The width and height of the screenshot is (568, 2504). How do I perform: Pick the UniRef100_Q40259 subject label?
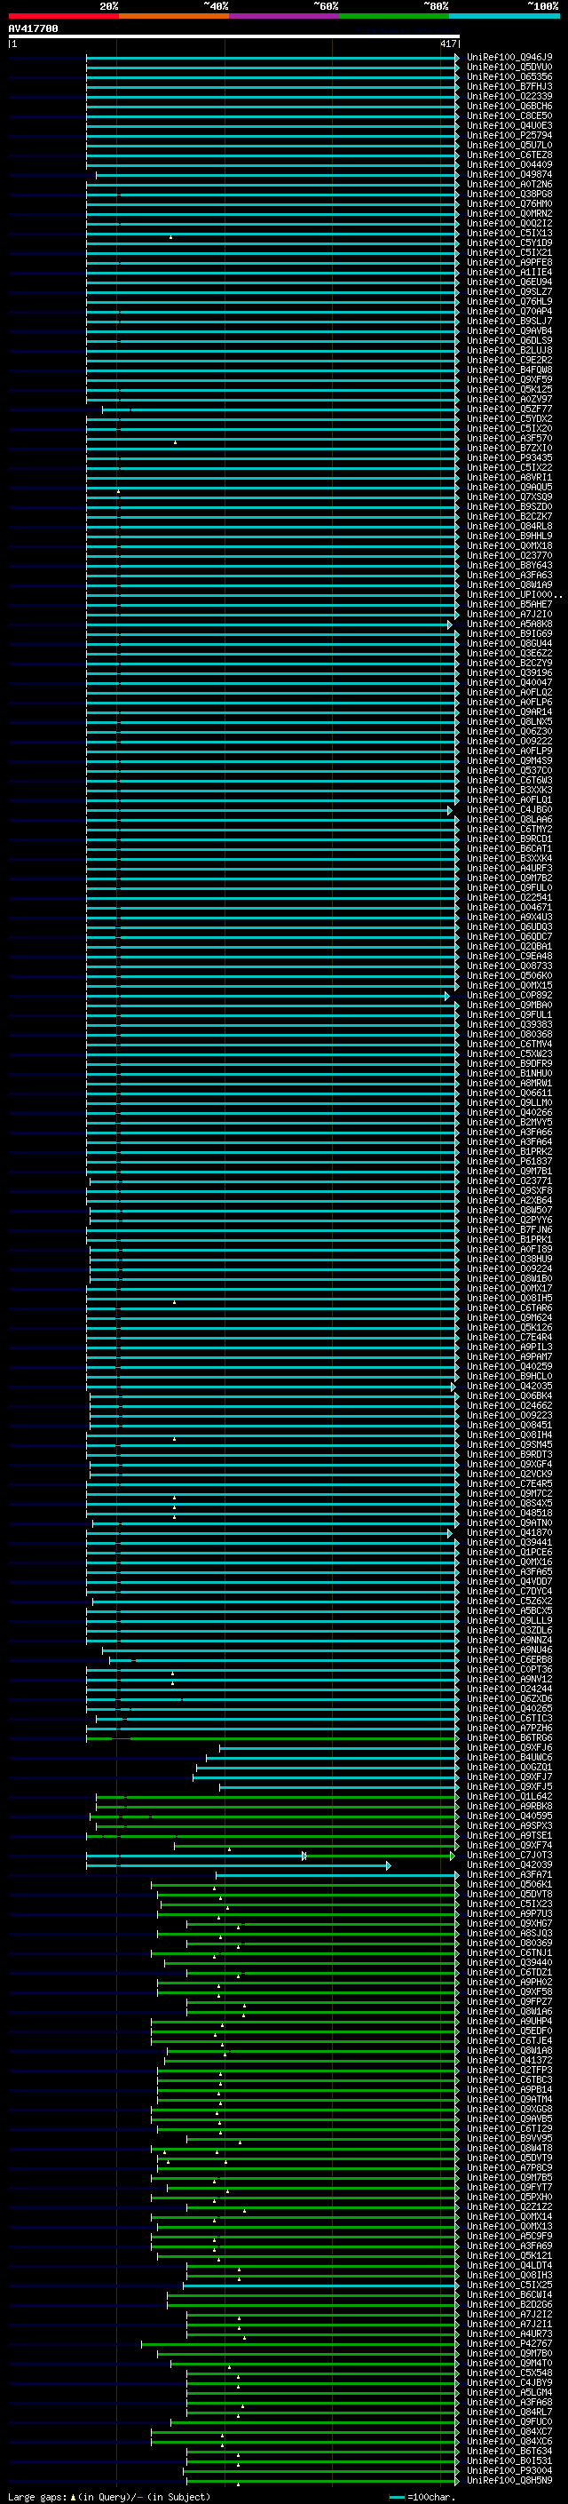509,1367
